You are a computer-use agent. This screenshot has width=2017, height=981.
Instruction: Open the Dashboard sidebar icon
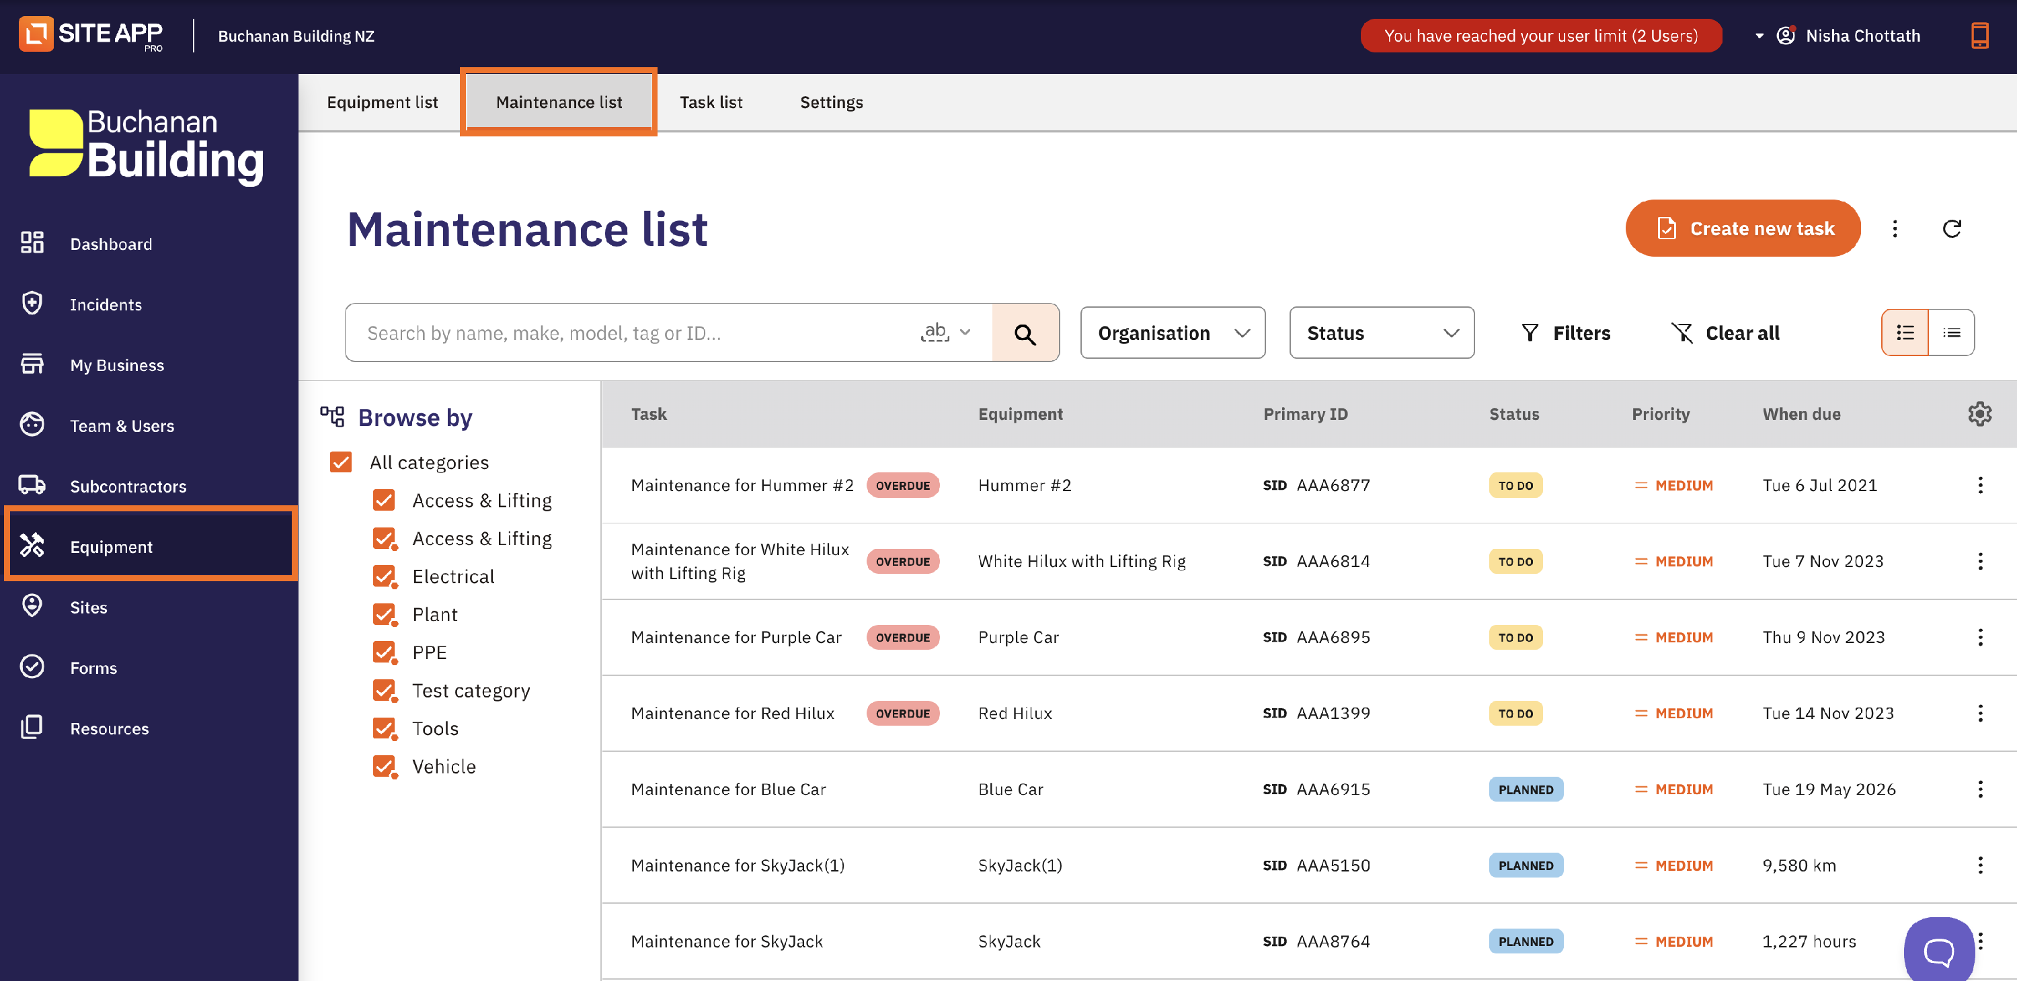point(32,243)
